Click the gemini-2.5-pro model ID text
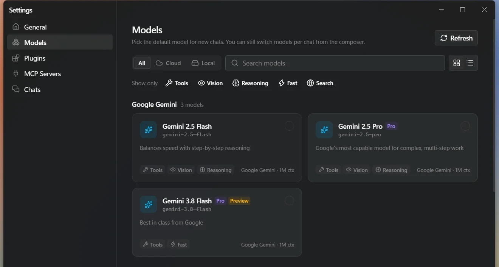Screen dimensions: 499x267 360,134
